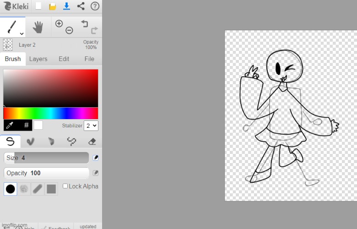Open the File tab
357x229 pixels.
tap(89, 59)
